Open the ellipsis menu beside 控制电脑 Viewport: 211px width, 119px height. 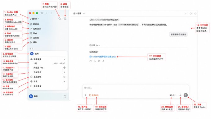pyautogui.click(x=84, y=13)
